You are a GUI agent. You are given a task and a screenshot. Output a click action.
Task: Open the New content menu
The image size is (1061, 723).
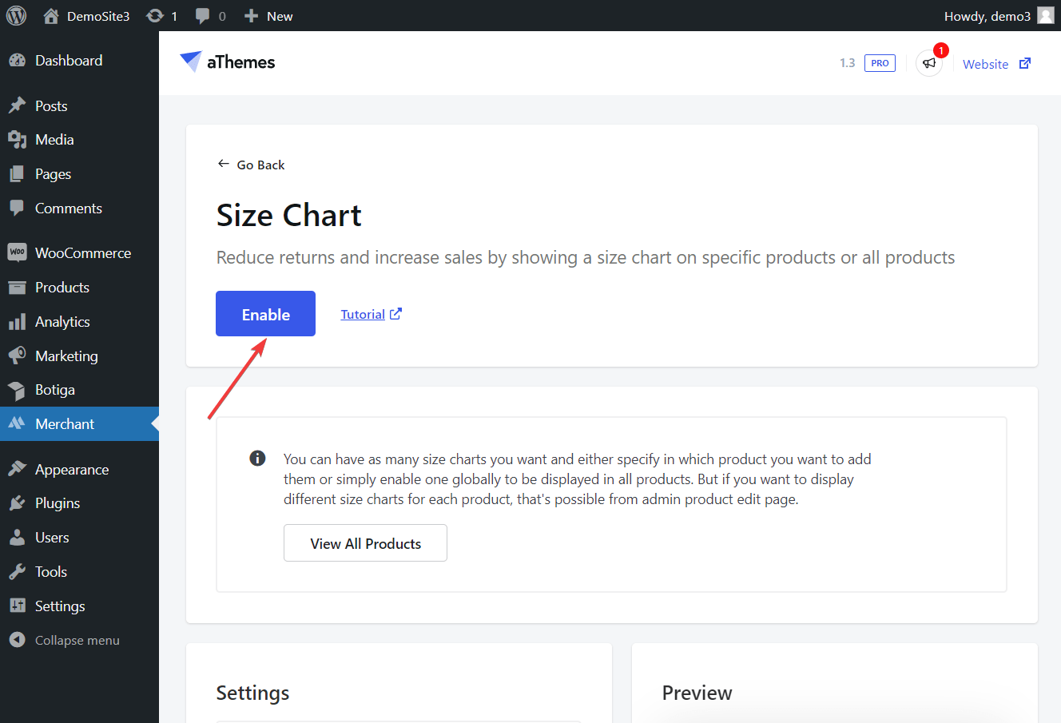pos(268,16)
